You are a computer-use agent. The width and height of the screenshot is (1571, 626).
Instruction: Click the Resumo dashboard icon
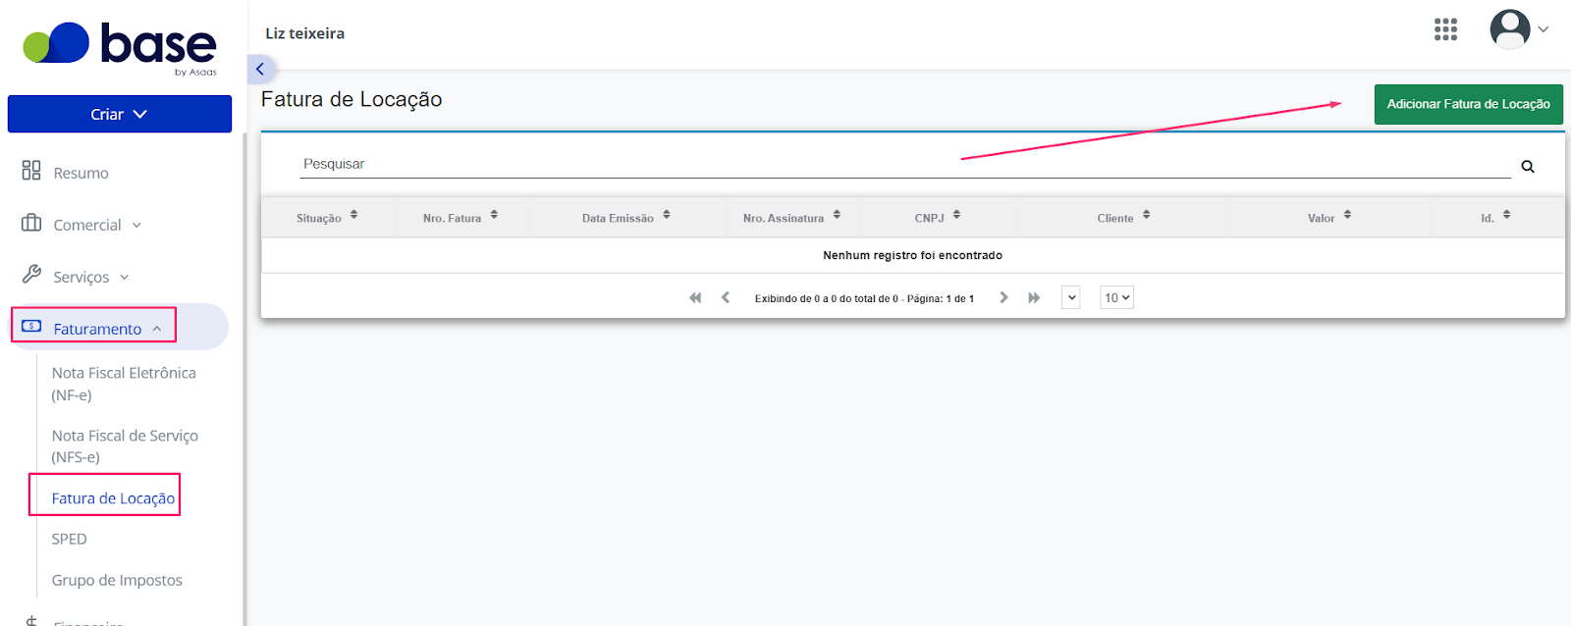point(31,171)
